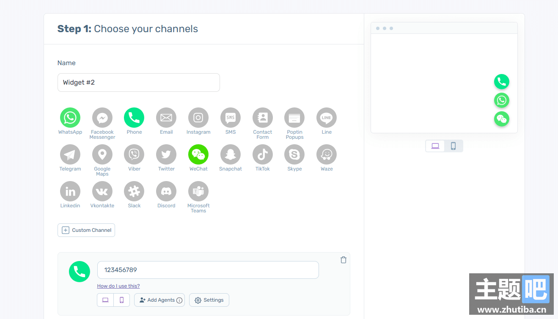558x319 pixels.
Task: Toggle the WeChat channel icon
Action: coord(198,154)
